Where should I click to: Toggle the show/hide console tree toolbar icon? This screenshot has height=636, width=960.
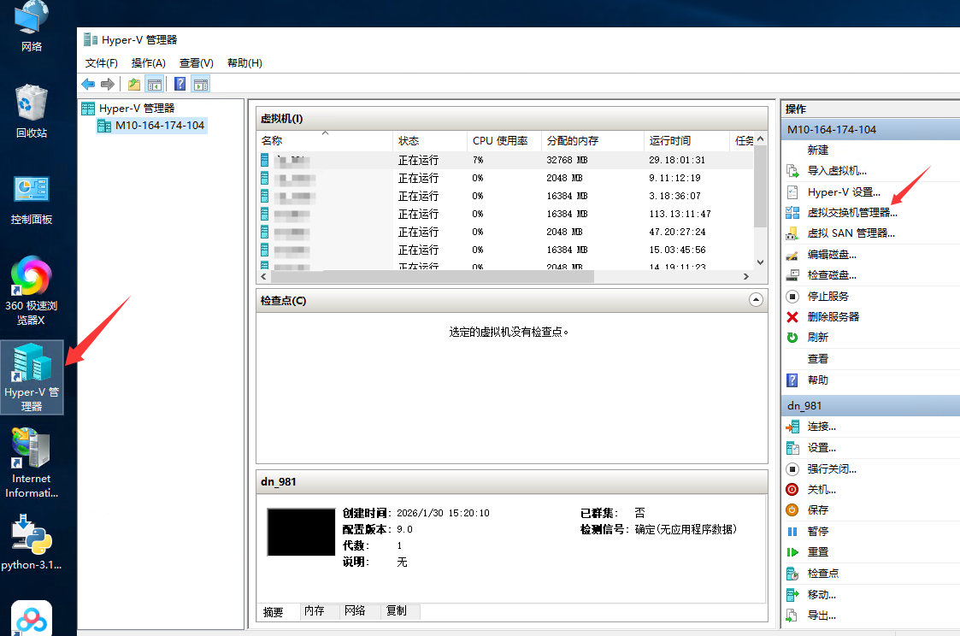(x=155, y=84)
